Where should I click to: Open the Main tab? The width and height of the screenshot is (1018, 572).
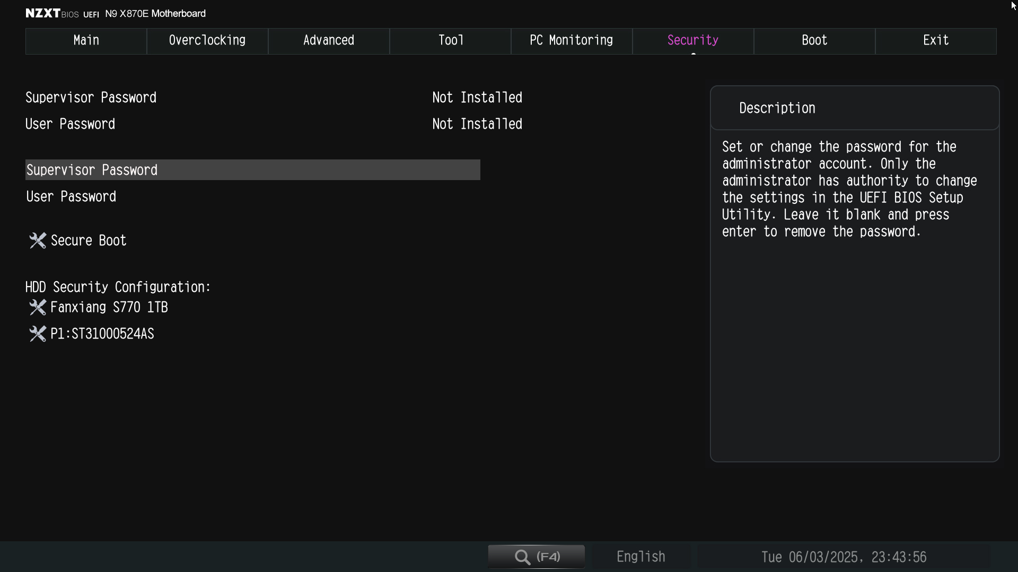click(x=86, y=41)
